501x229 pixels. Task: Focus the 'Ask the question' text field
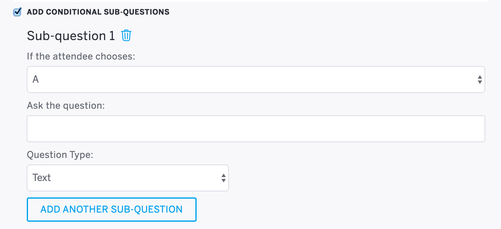[x=256, y=129]
